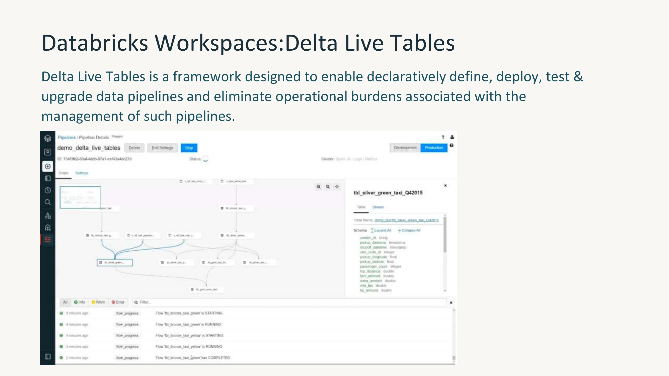
Task: Filter event log by Warn level
Action: pos(98,302)
